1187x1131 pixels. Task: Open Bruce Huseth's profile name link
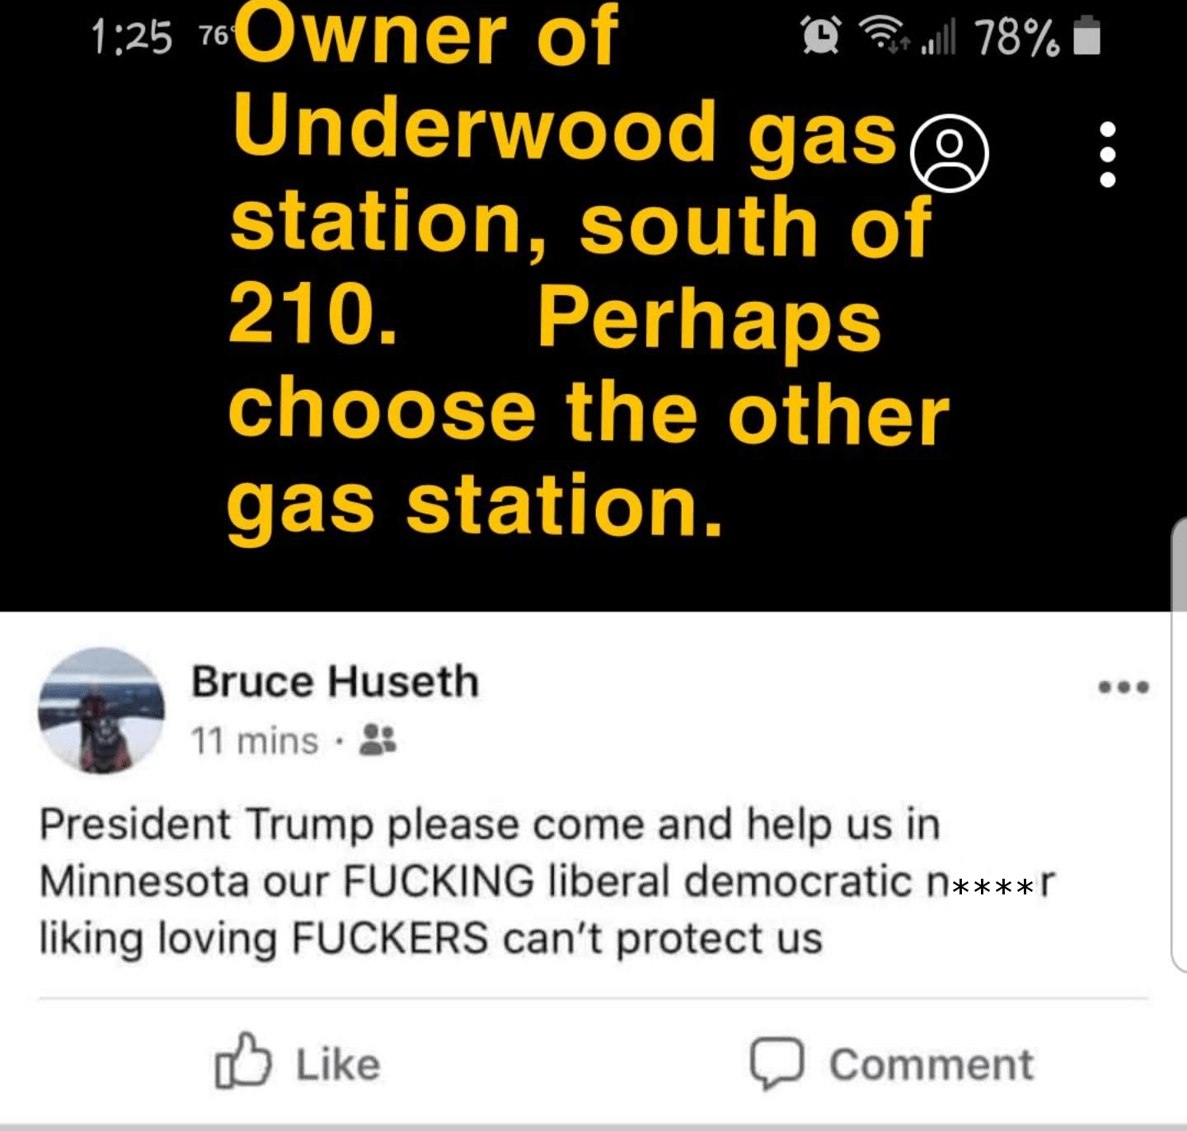point(335,682)
